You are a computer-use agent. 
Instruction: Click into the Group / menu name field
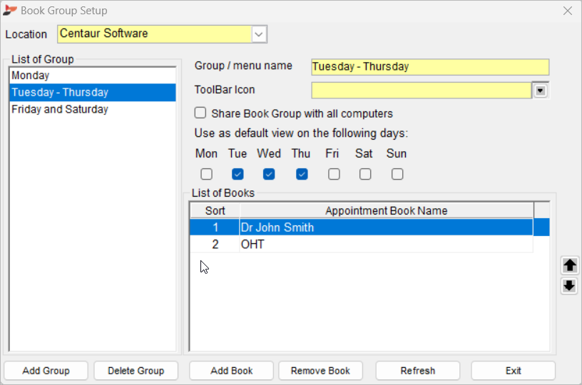point(430,67)
